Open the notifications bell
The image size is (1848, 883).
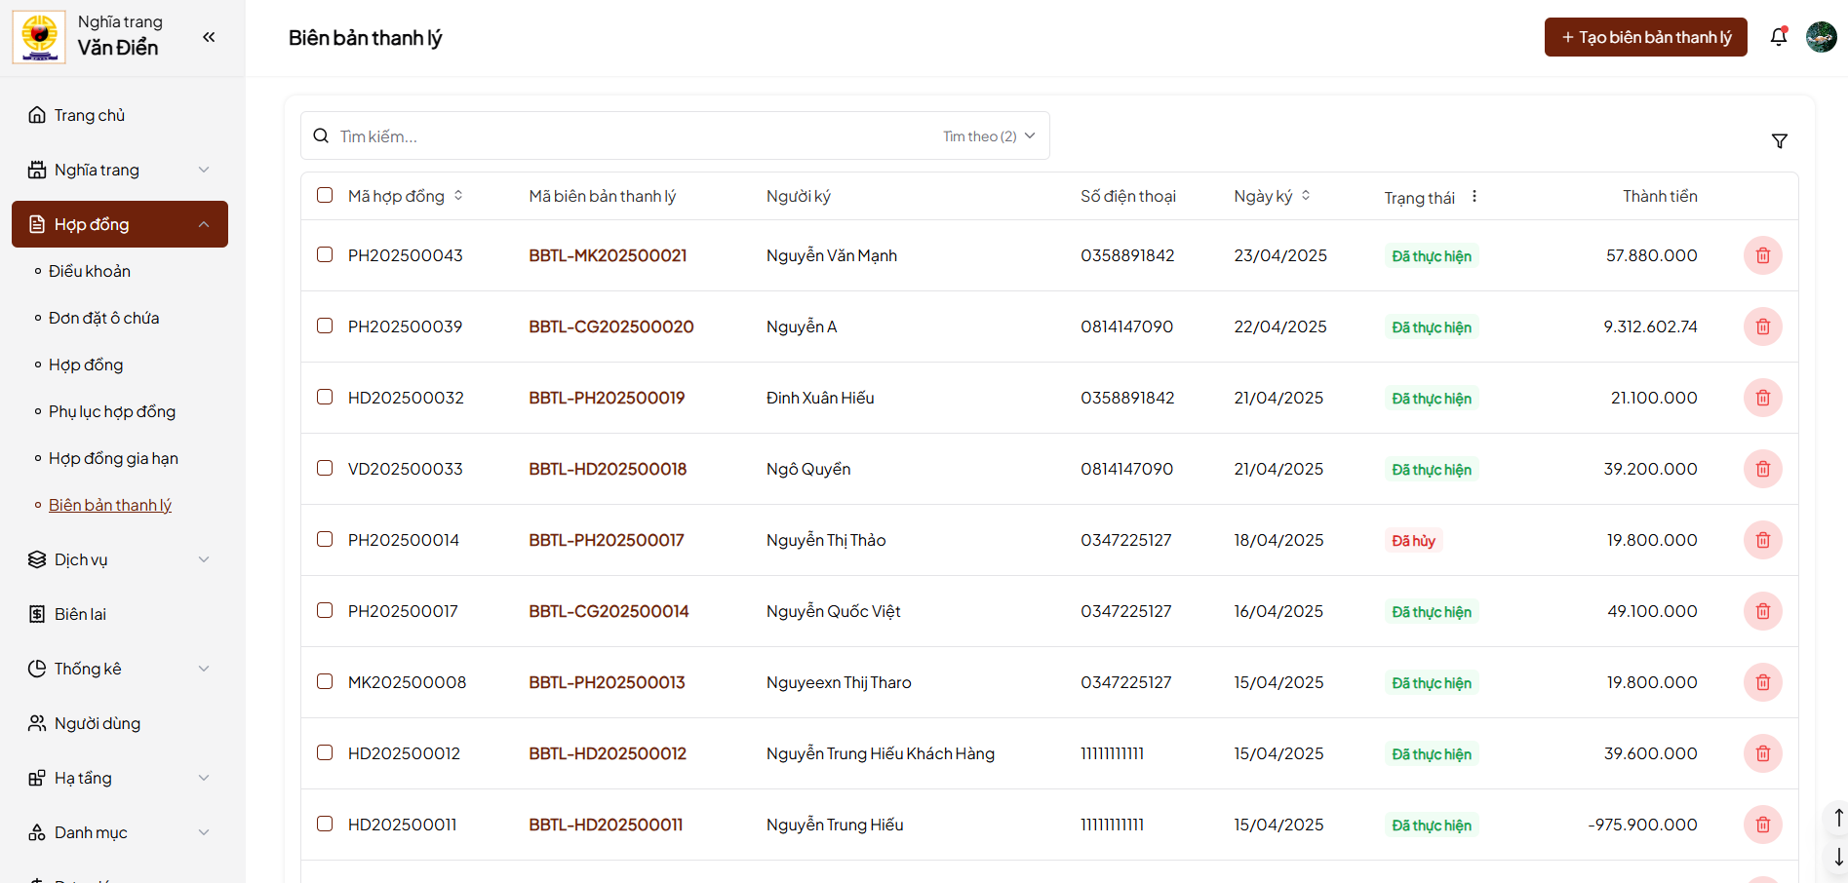(x=1779, y=37)
